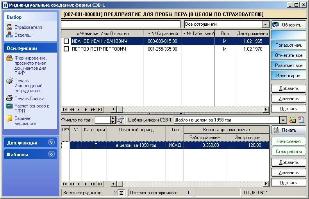Click the Начисления button
This screenshot has width=309, height=199.
289,141
